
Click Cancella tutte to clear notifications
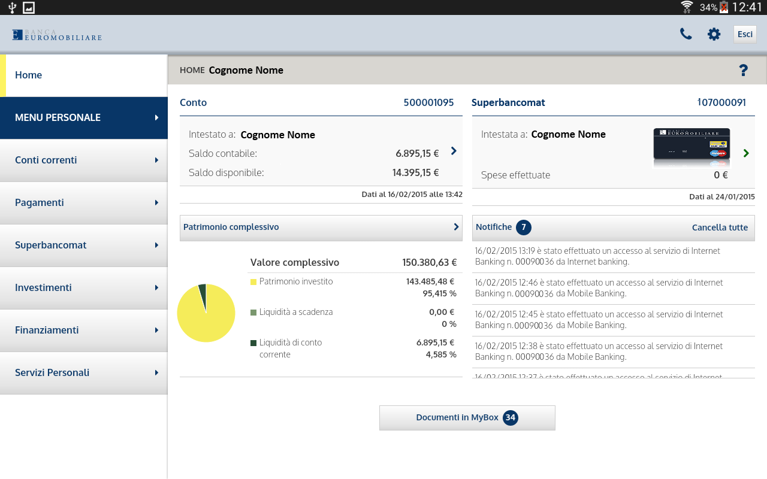[x=720, y=228]
